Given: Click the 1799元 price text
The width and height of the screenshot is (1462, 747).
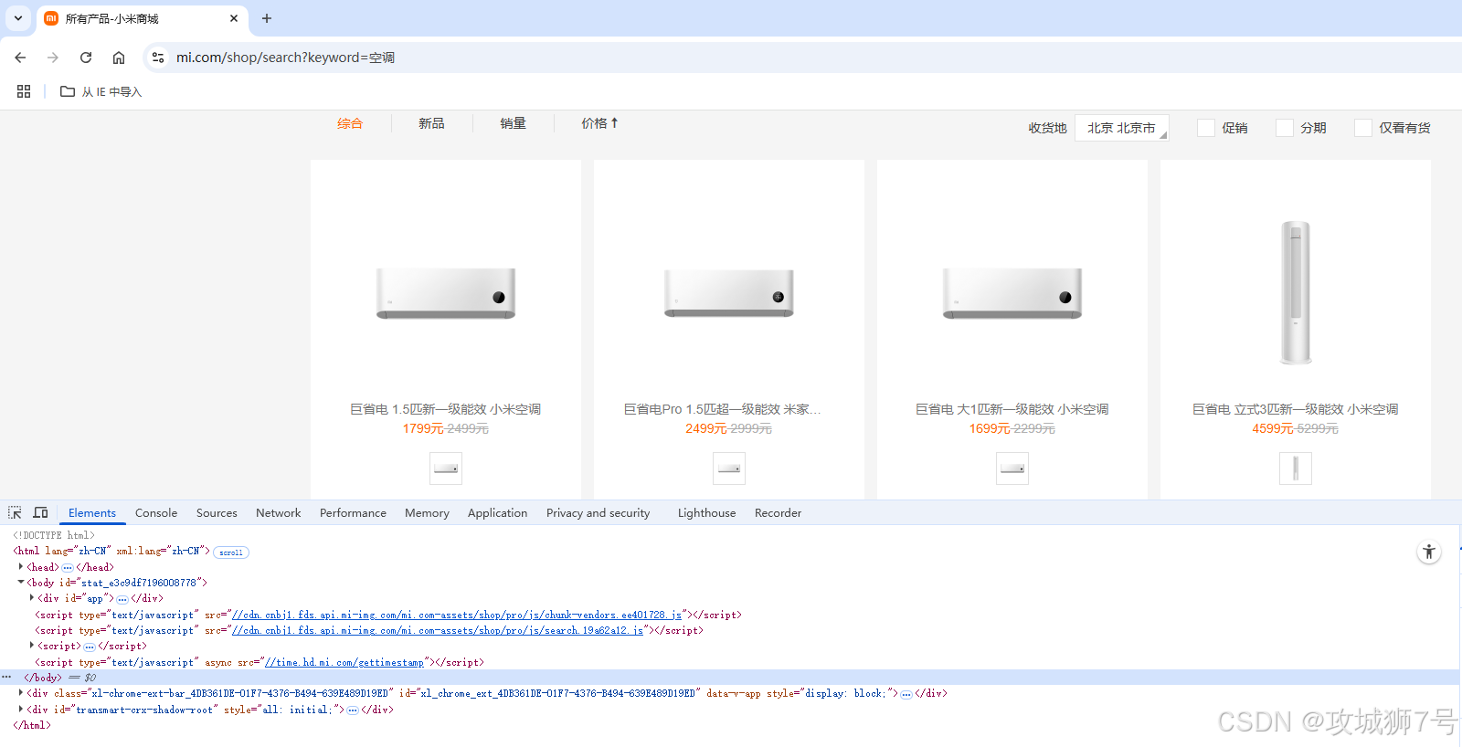Looking at the screenshot, I should 423,429.
